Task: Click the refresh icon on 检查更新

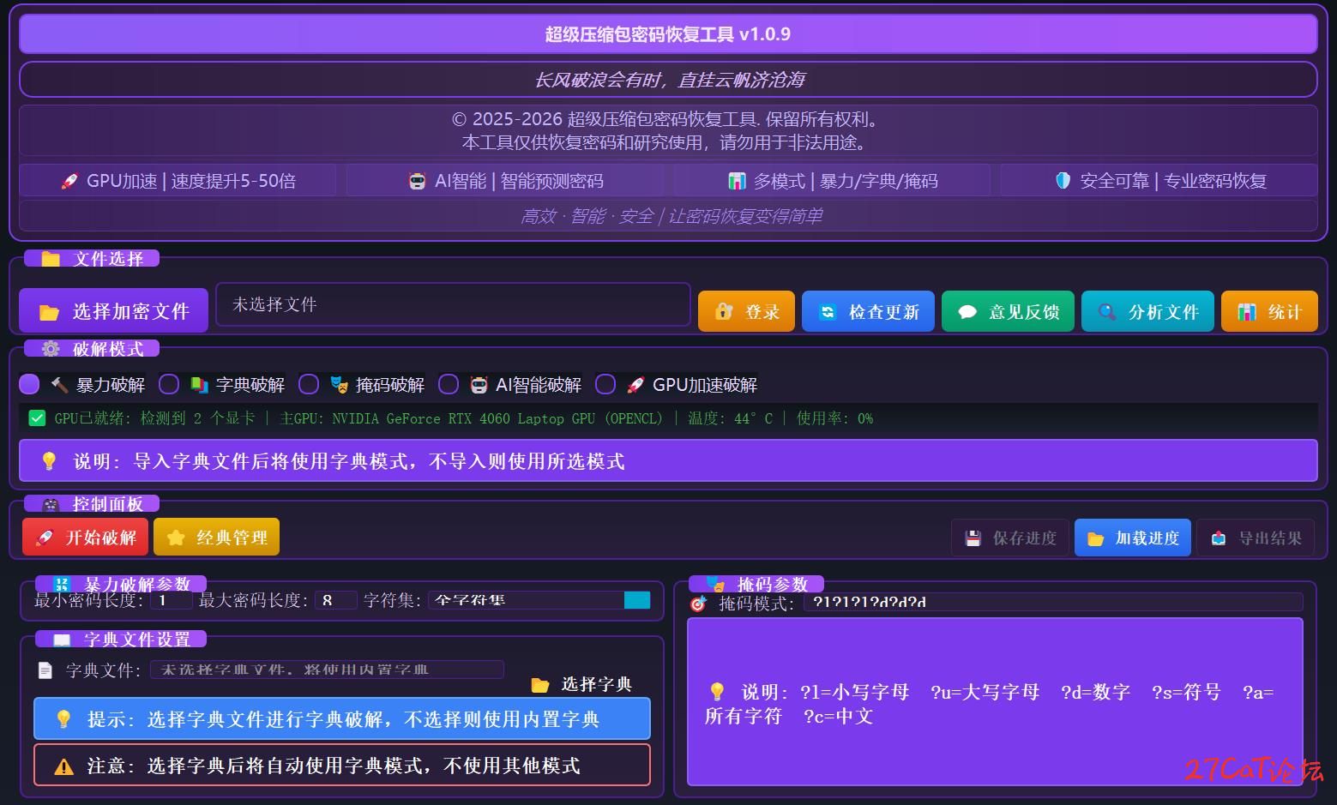Action: pyautogui.click(x=828, y=312)
